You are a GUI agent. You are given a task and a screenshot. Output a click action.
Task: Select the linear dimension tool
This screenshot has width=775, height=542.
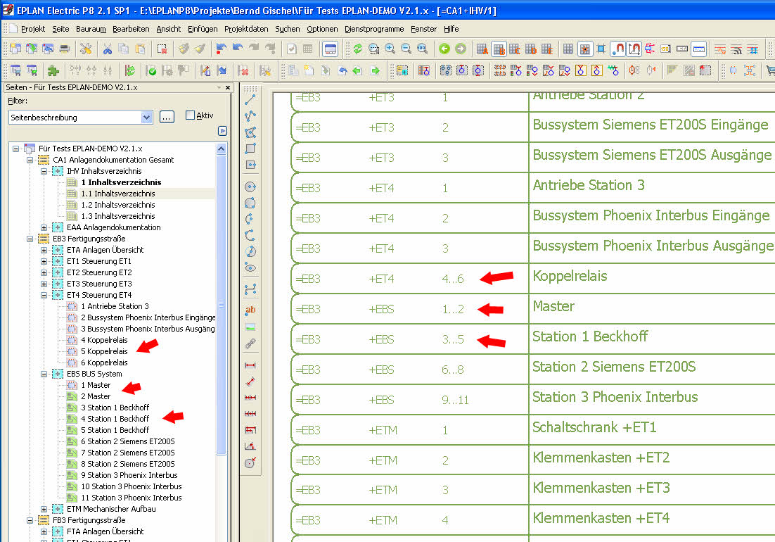250,365
